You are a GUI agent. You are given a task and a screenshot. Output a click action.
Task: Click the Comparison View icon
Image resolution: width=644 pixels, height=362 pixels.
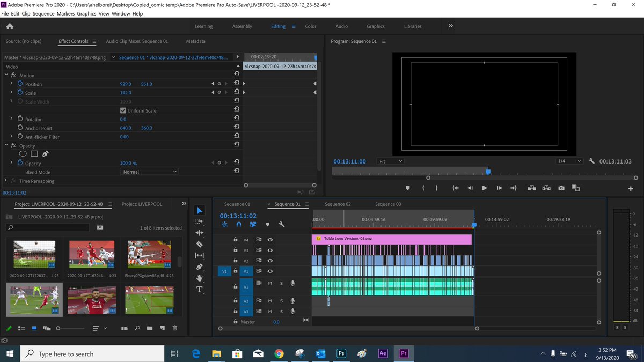tap(576, 188)
